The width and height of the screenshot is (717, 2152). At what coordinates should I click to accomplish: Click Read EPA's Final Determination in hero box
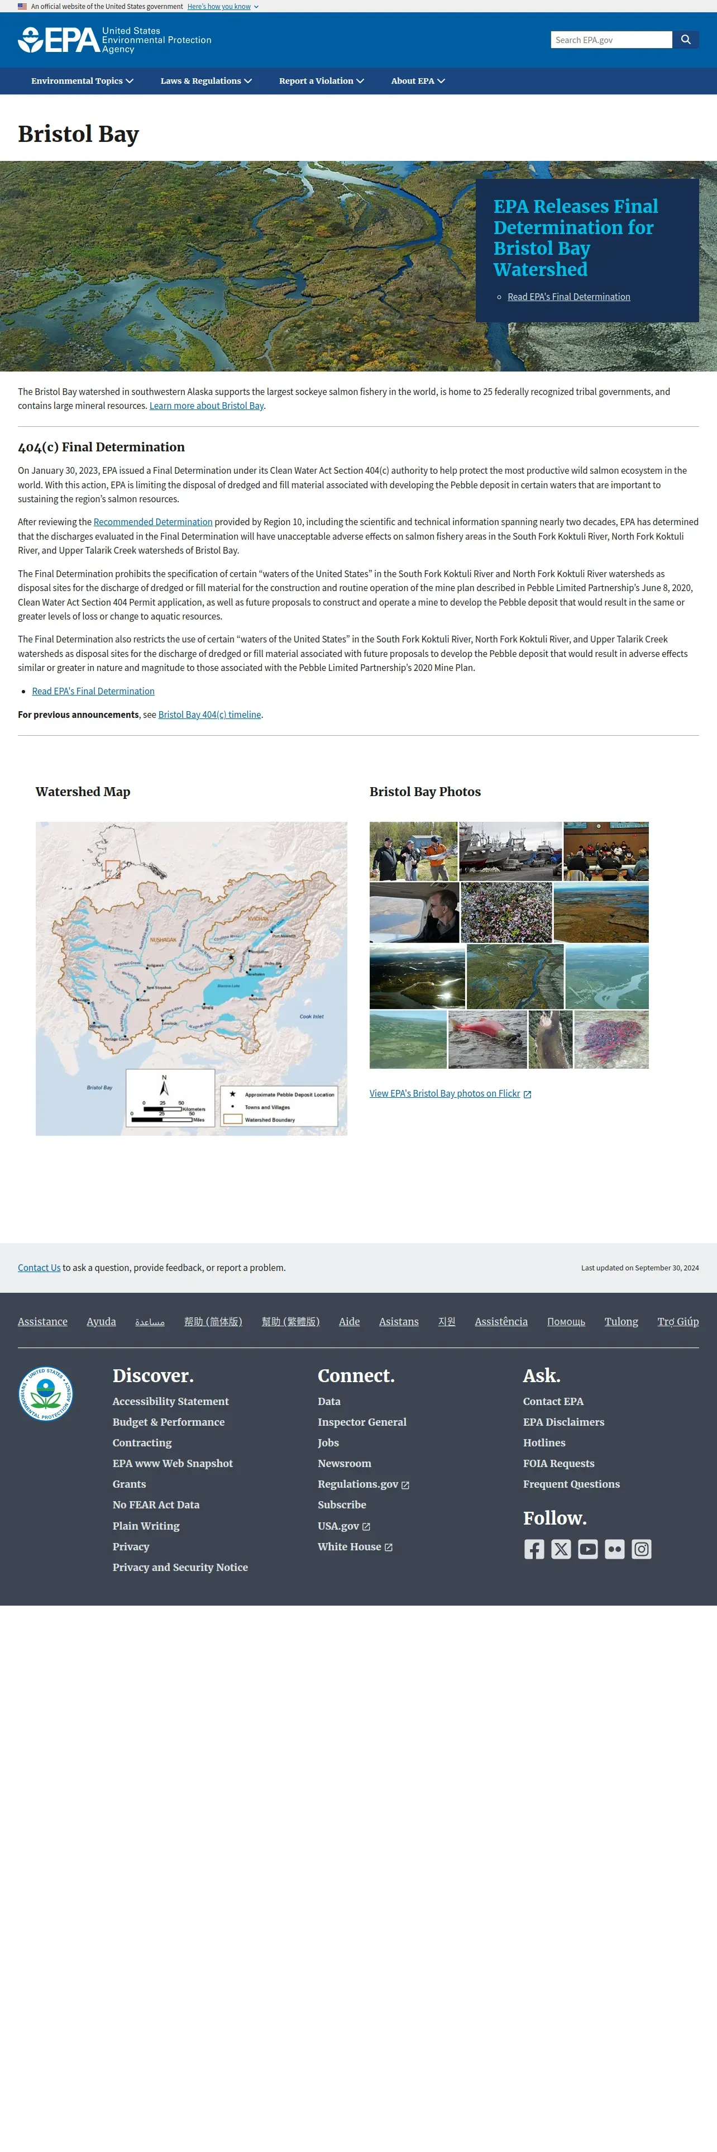coord(568,297)
